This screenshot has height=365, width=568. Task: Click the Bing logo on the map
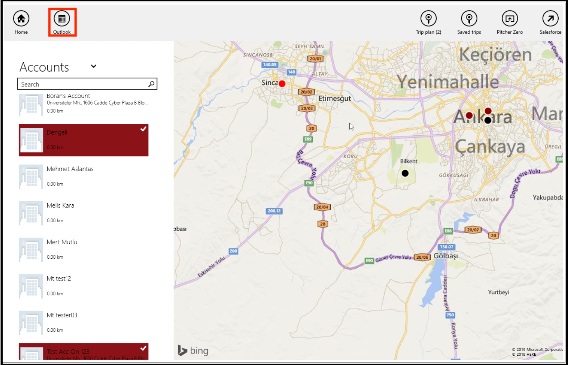pyautogui.click(x=193, y=351)
